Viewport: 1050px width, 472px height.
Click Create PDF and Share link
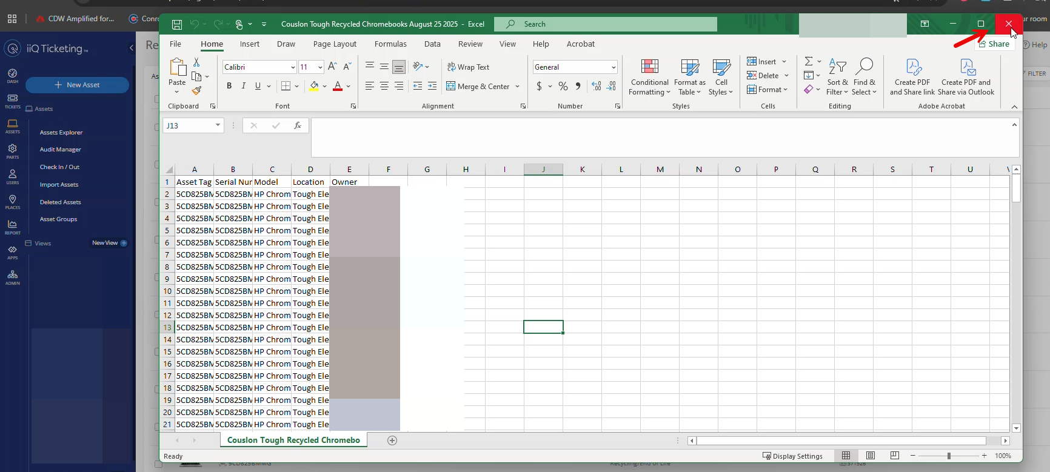pyautogui.click(x=912, y=78)
